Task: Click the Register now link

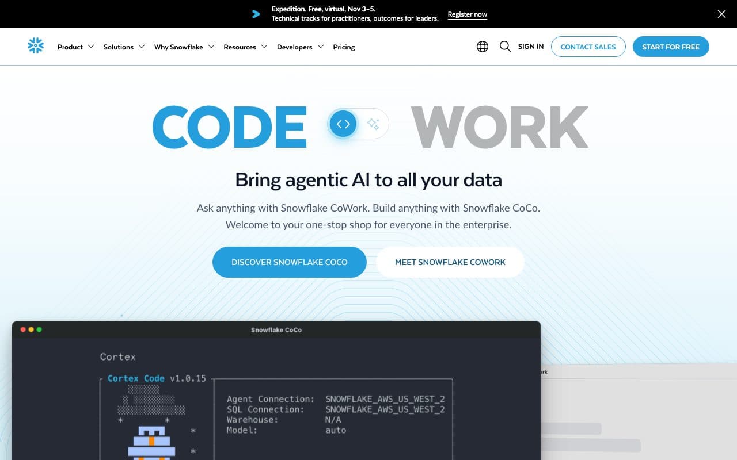Action: coord(468,14)
